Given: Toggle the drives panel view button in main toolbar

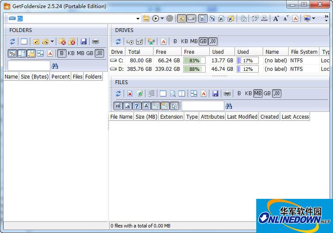Looking at the screenshot, I should click(191, 18).
